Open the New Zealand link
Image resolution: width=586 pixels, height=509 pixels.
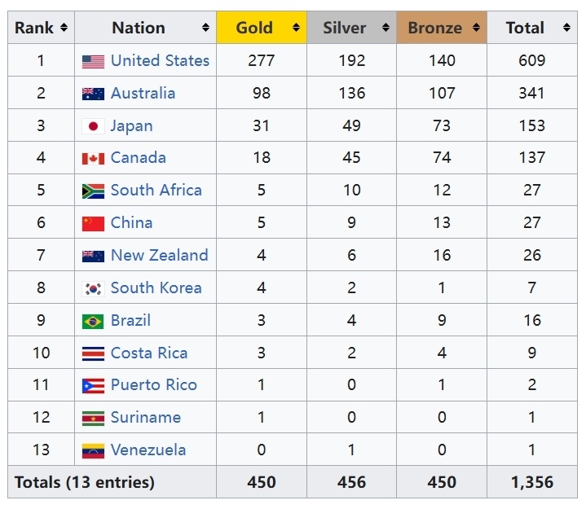160,256
